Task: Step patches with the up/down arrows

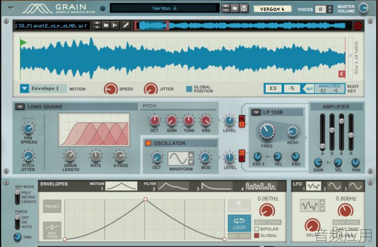Action: point(226,8)
